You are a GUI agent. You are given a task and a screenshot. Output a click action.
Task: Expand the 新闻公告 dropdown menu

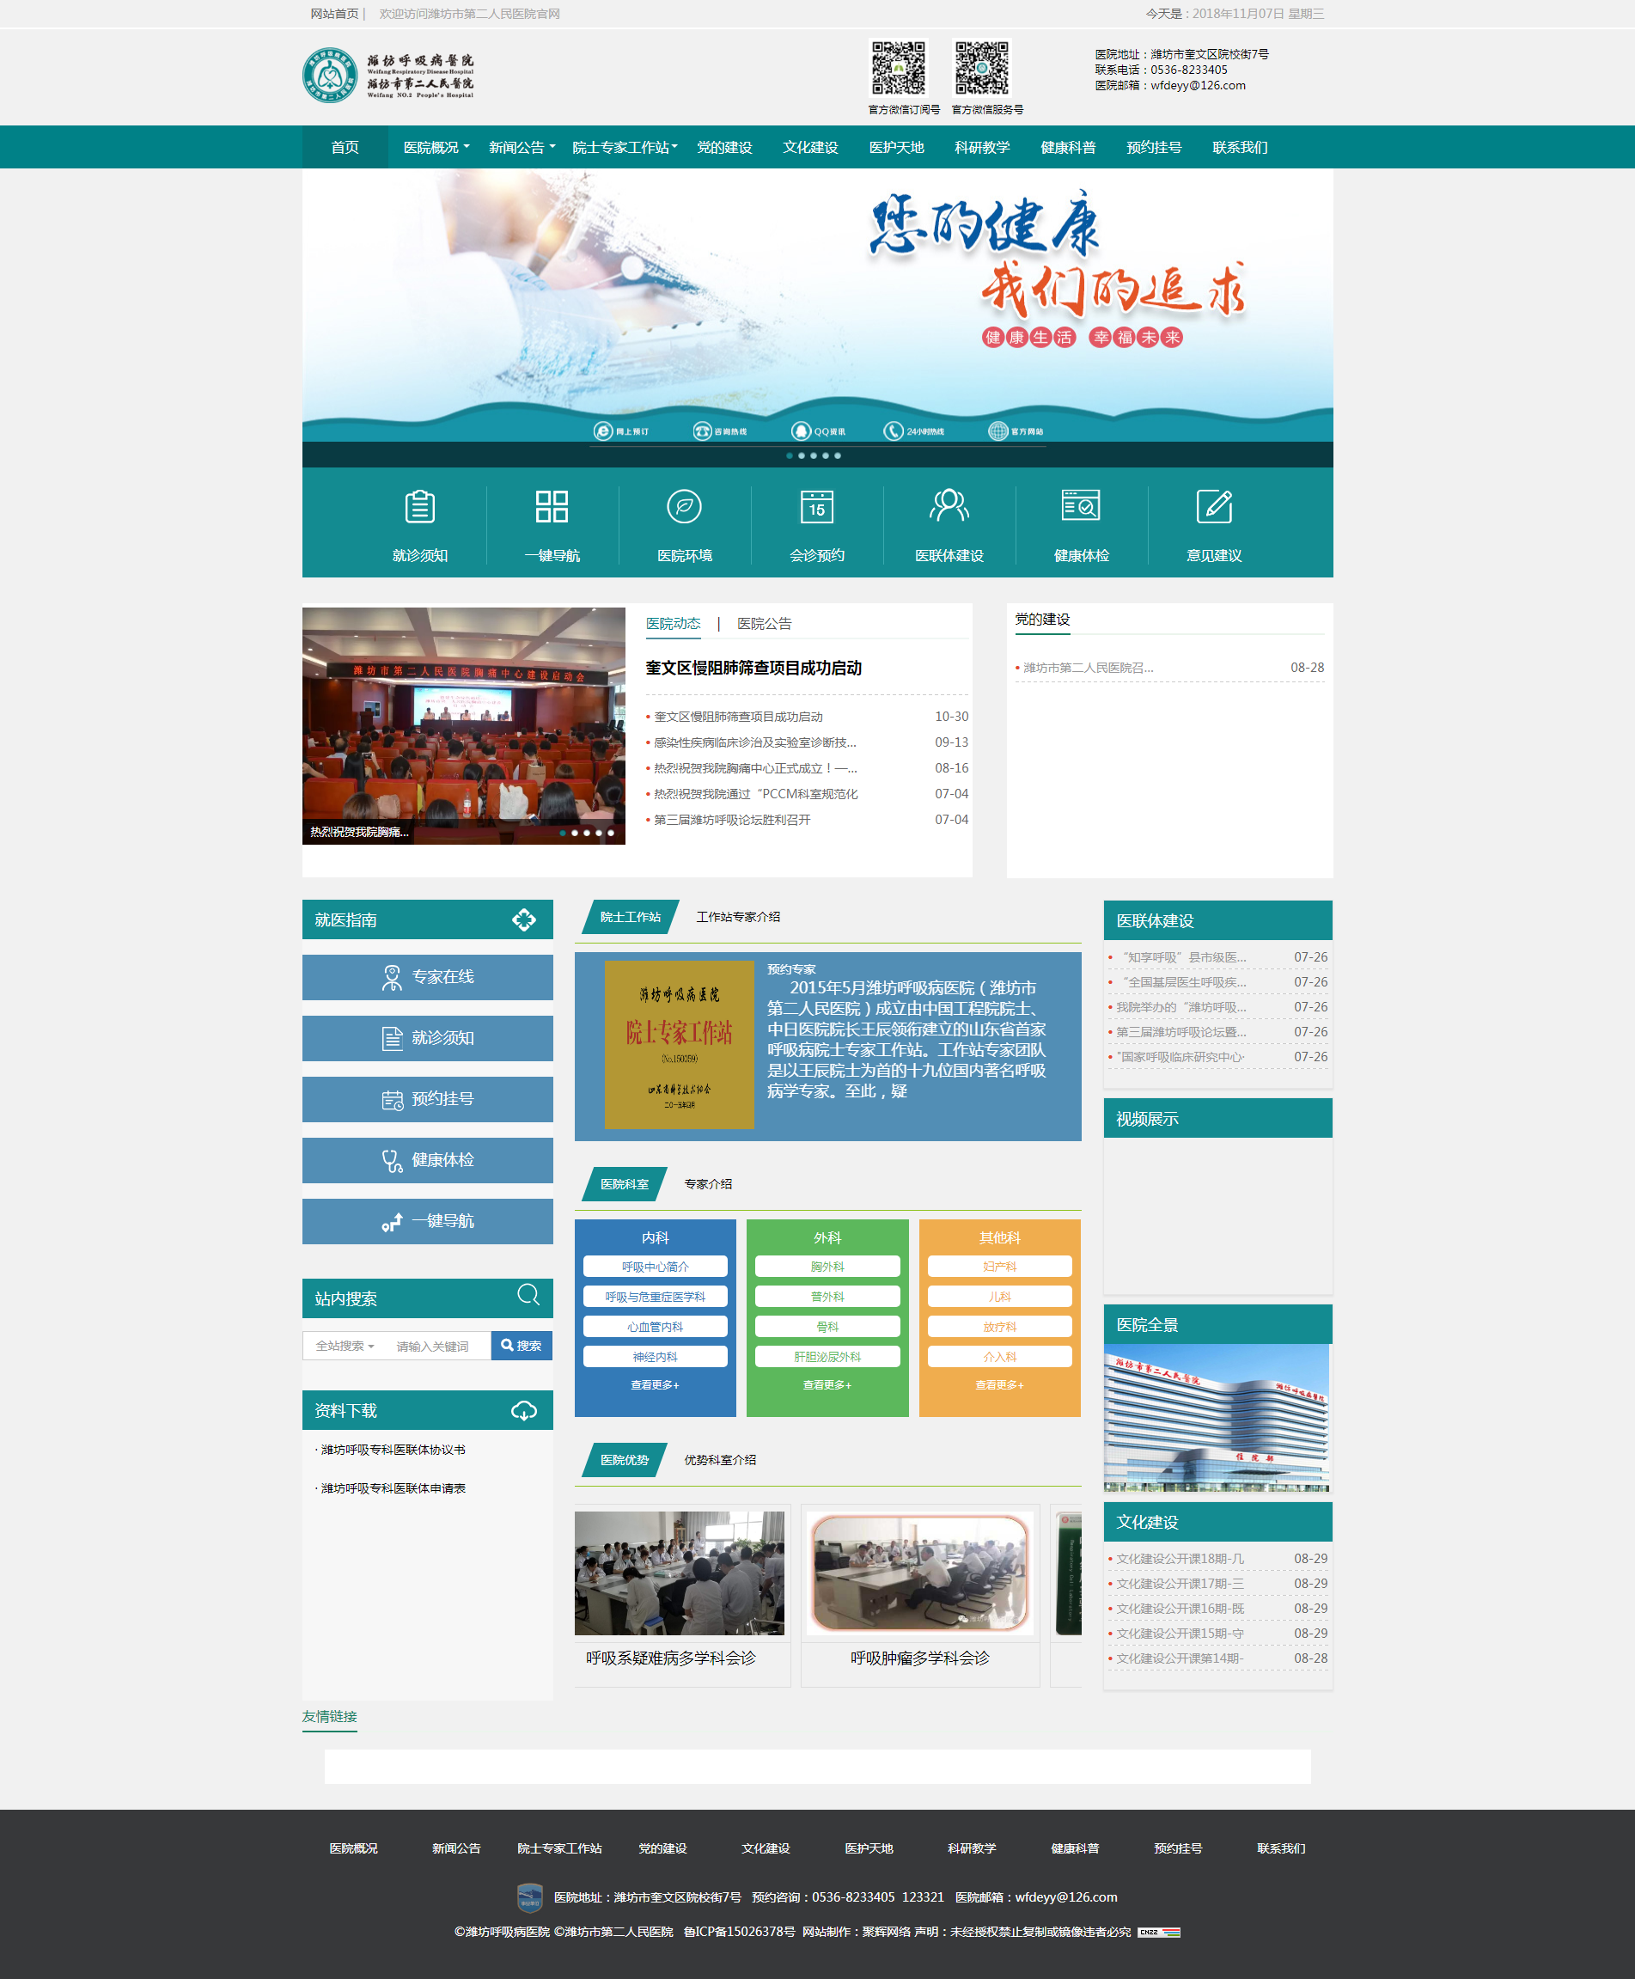tap(521, 148)
